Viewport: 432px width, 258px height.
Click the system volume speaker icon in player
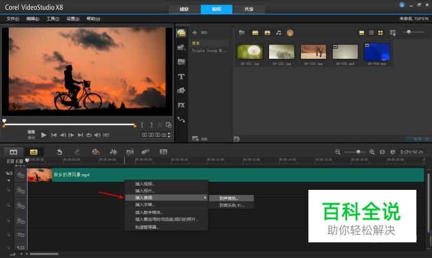(97, 135)
